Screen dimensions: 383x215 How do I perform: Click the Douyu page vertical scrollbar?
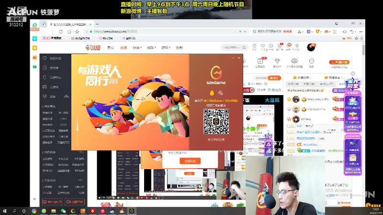(x=363, y=50)
